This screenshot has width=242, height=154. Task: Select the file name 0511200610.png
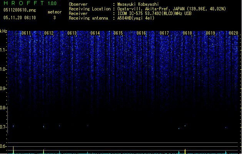(20, 10)
